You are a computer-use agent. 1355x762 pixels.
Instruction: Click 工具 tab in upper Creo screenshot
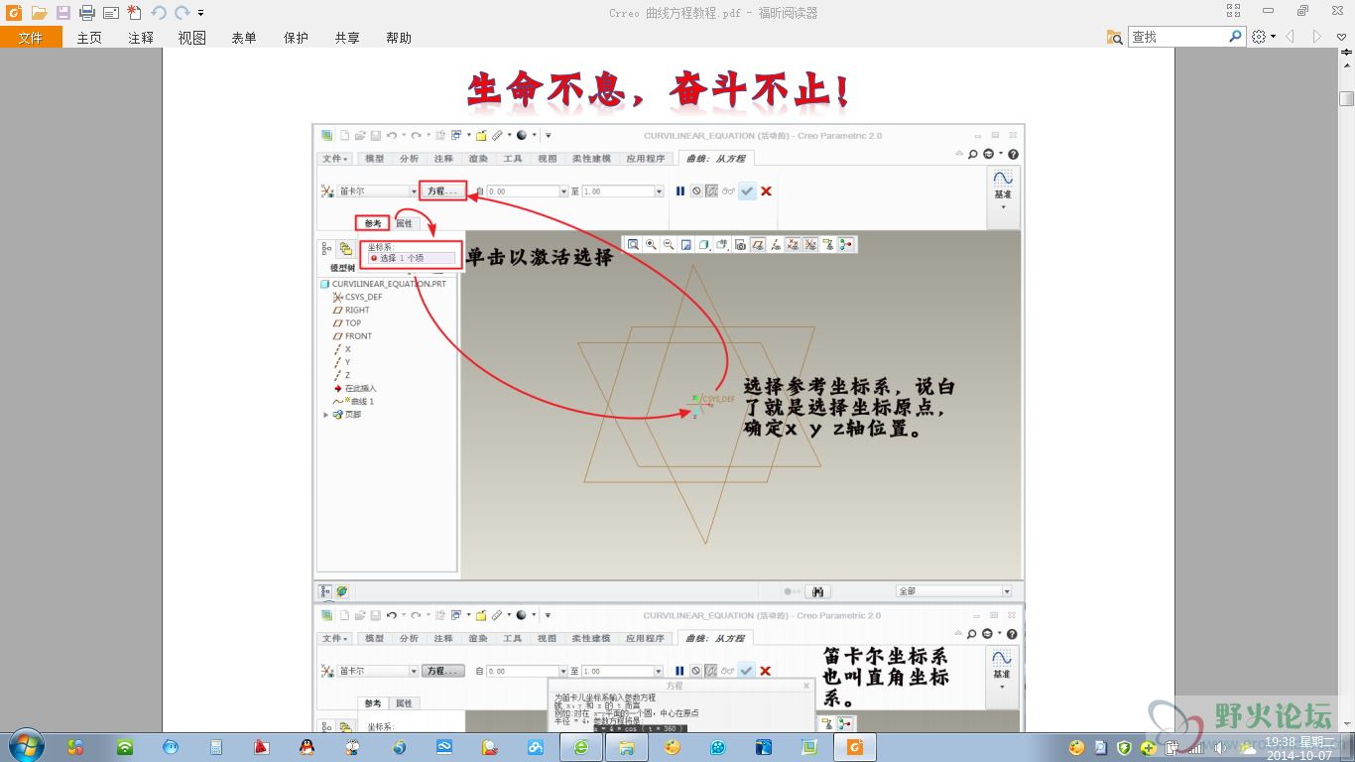coord(513,158)
